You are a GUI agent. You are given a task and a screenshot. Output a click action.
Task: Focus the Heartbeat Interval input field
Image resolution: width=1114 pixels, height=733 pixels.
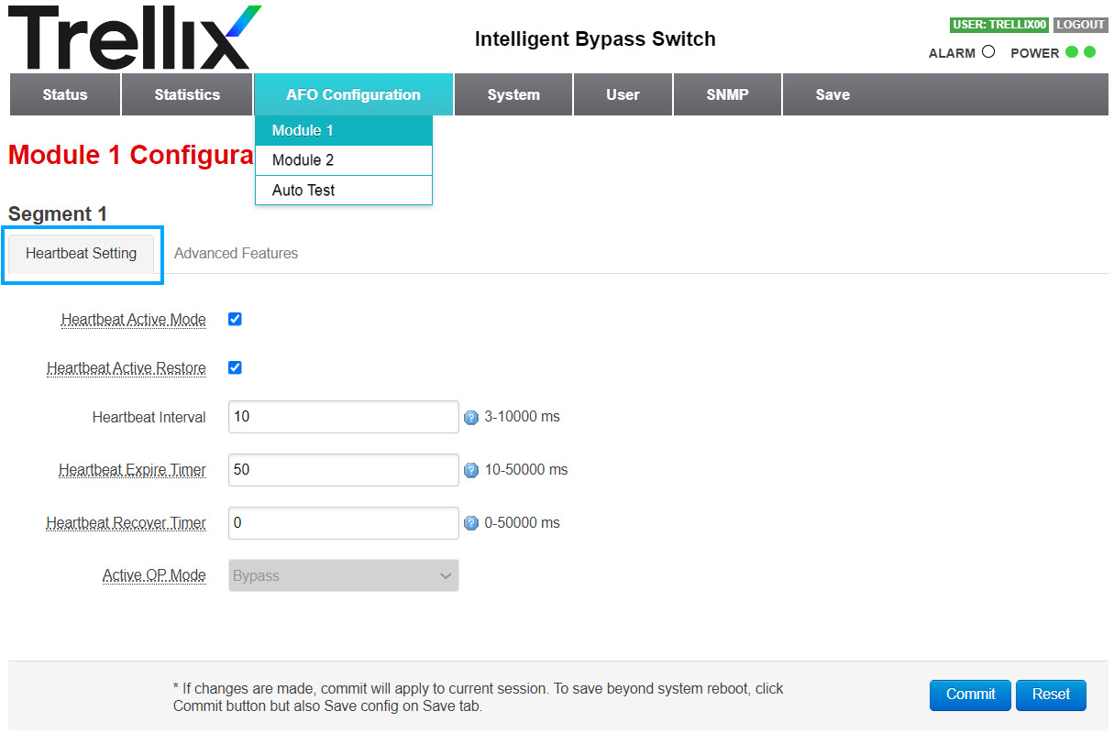pos(343,417)
